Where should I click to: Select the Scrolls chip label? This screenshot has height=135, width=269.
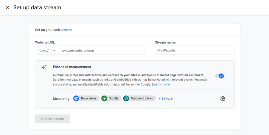113,98
